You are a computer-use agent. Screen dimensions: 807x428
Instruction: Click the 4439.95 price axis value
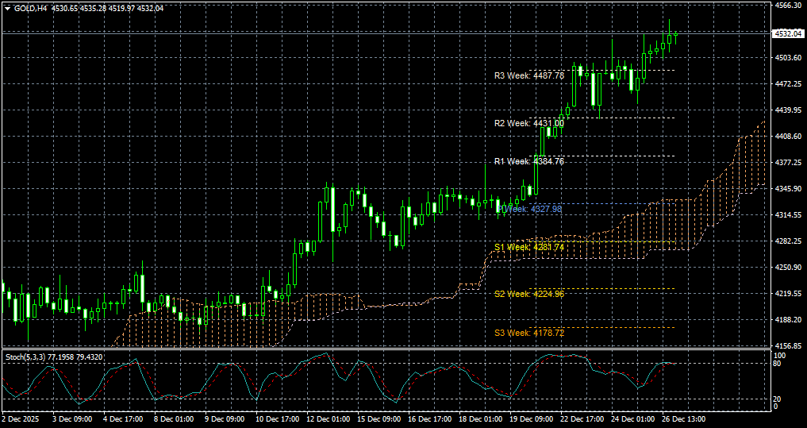pos(787,110)
